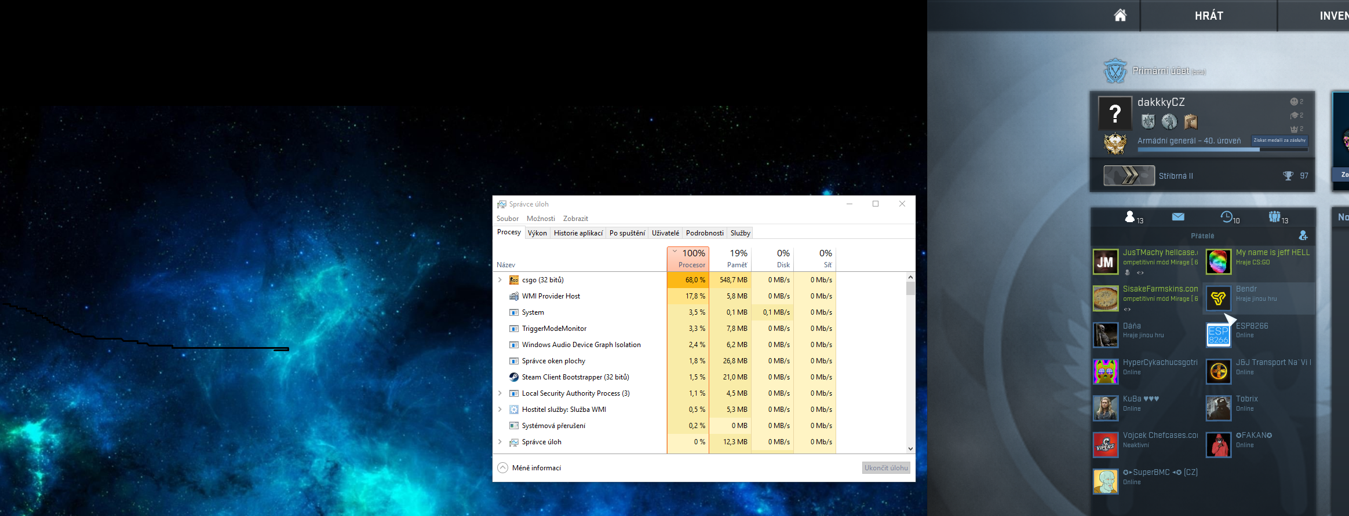Screen dimensions: 1349x516
Task: Select the System process row name
Action: pos(533,312)
